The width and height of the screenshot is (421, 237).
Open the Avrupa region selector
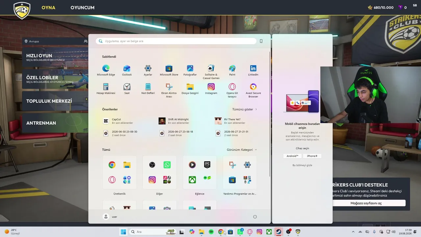[x=32, y=41]
